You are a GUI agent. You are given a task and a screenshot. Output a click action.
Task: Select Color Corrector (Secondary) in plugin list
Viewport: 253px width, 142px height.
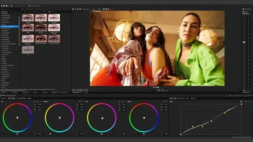(9, 44)
